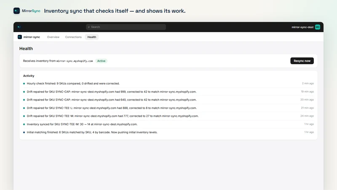
Task: Click the mirror-sync-dest store name
Action: pos(302,27)
